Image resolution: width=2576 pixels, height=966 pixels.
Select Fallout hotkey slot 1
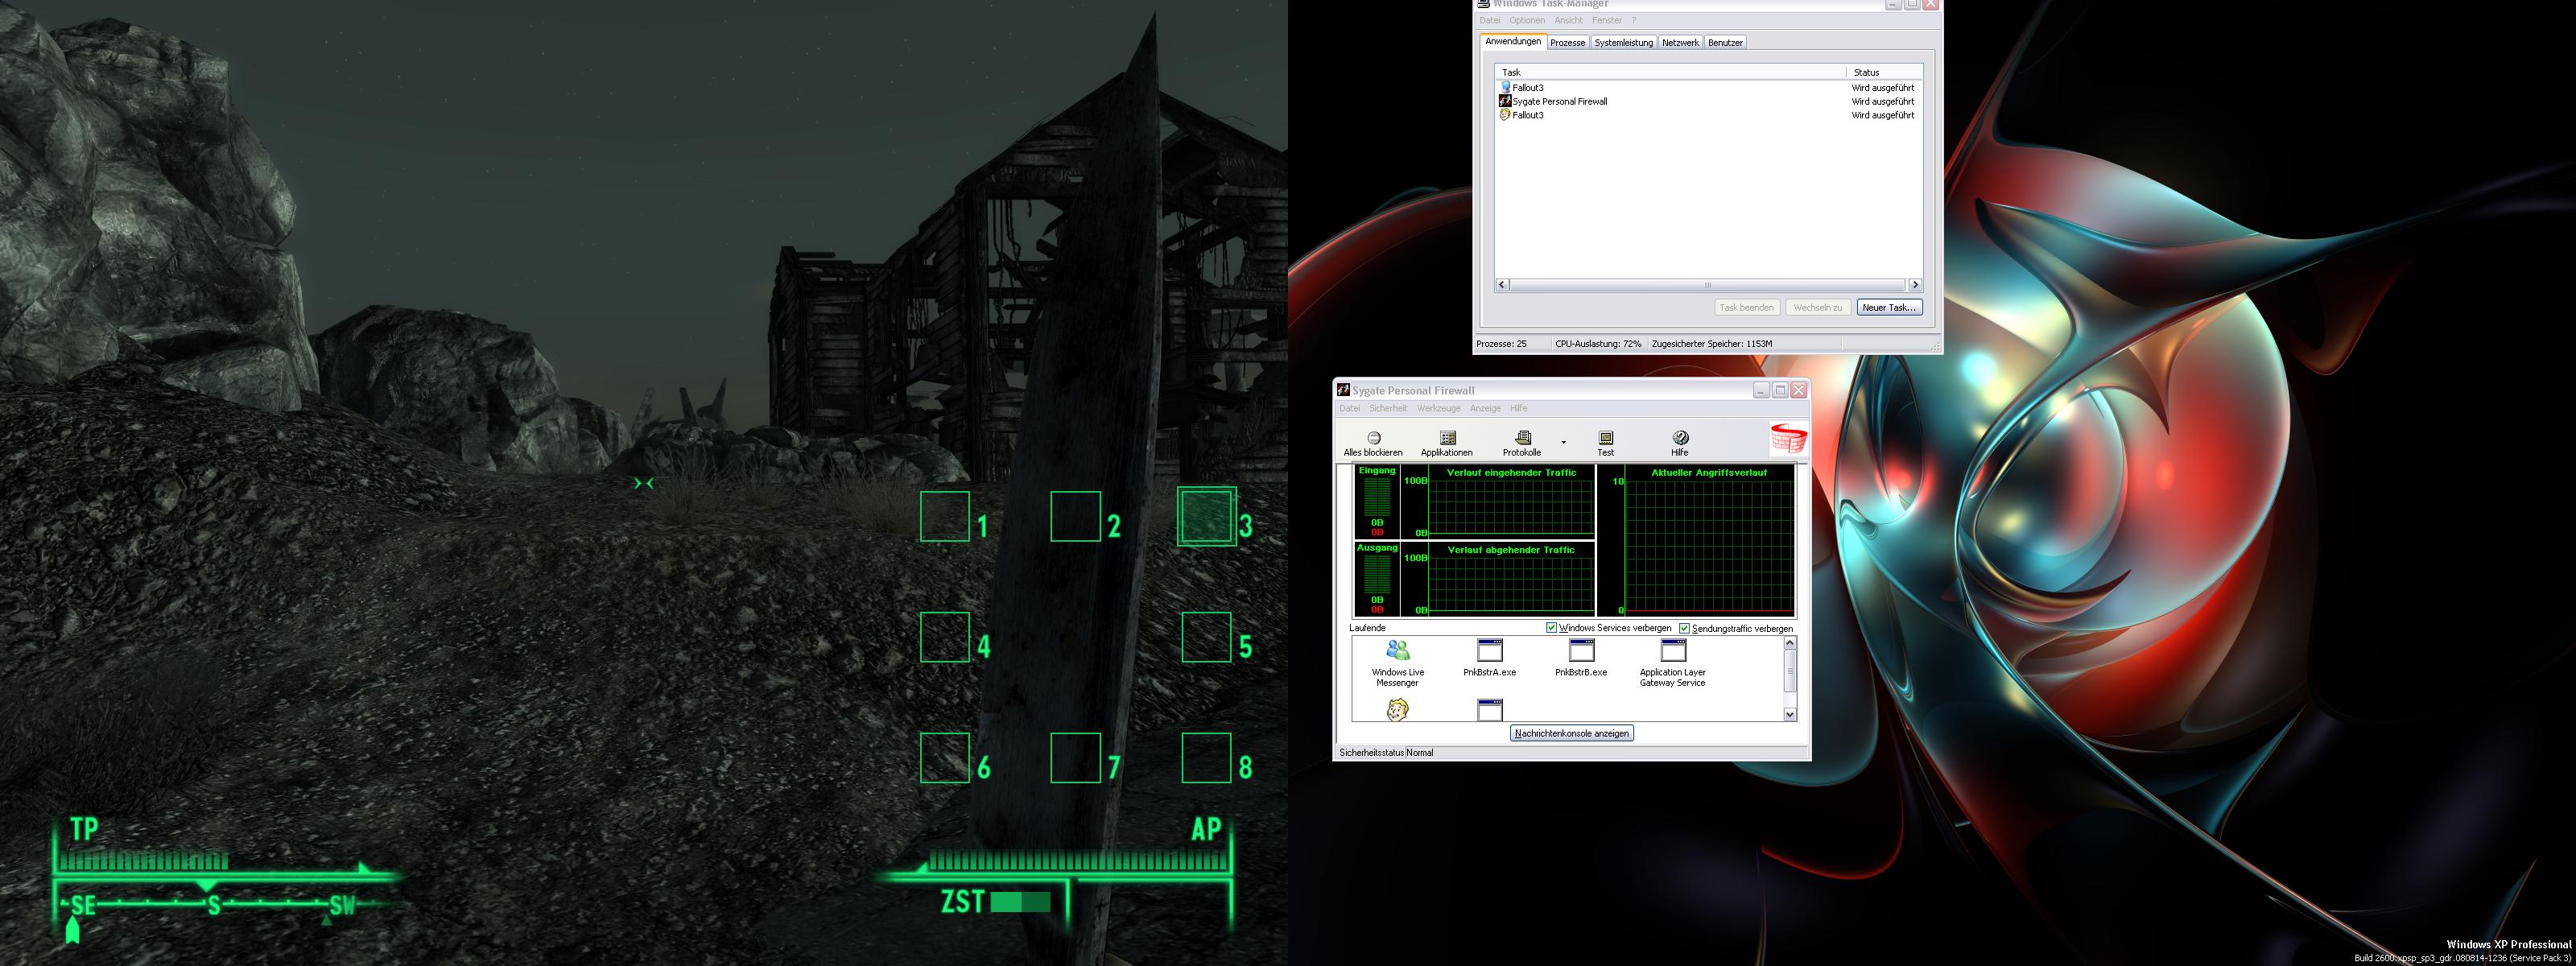[945, 517]
